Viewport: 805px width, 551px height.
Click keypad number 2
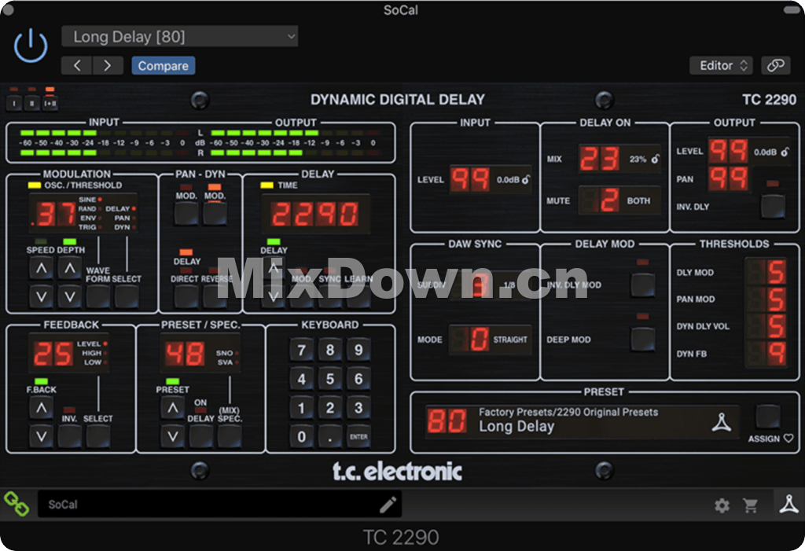[330, 408]
